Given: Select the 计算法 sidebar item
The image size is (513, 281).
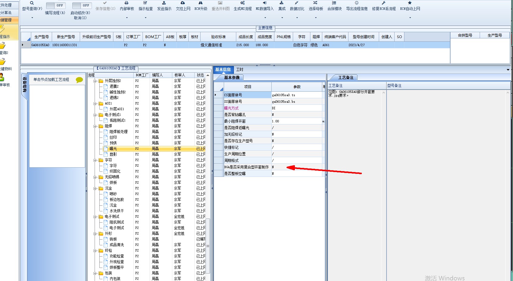Looking at the screenshot, I should (x=9, y=13).
